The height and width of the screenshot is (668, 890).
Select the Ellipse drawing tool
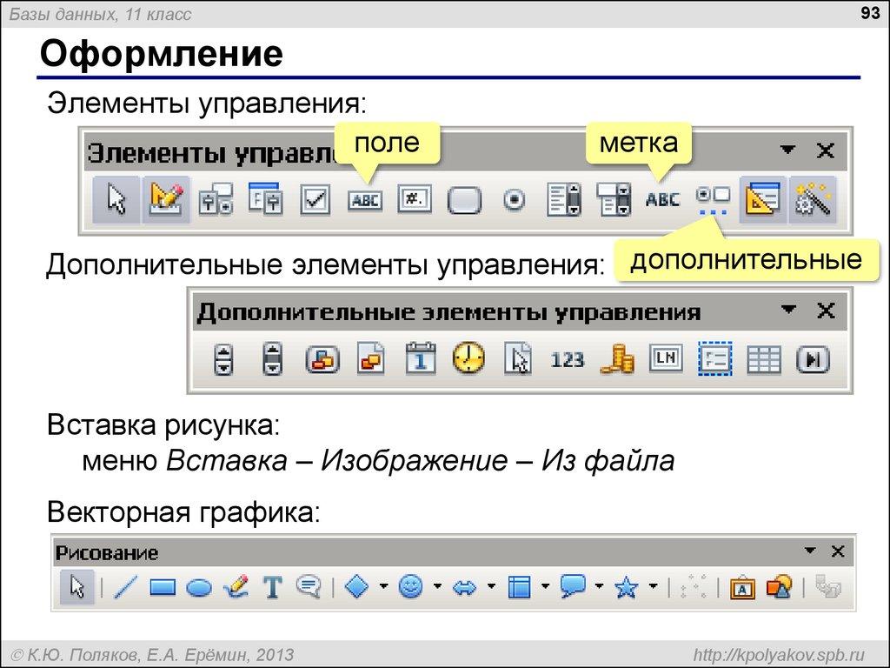199,588
